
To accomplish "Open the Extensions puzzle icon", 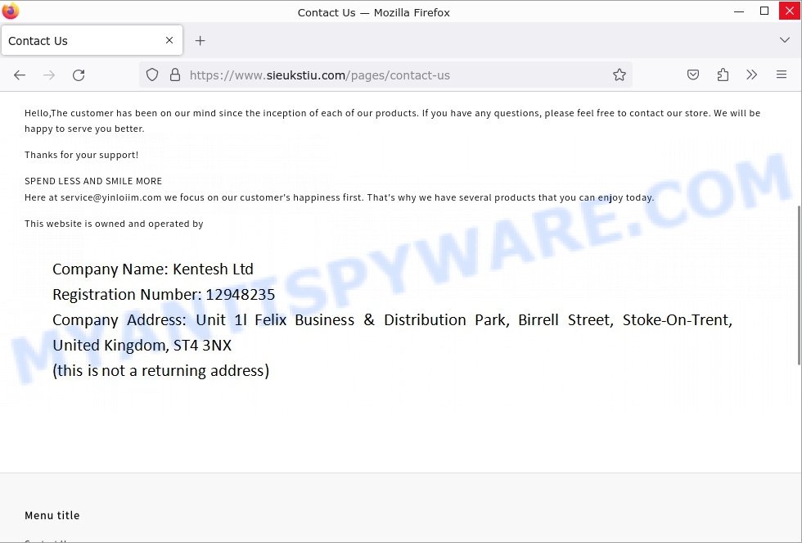I will click(723, 75).
